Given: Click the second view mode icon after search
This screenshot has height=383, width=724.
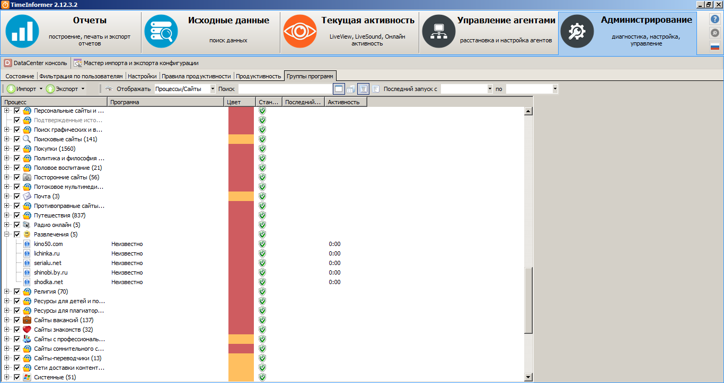Looking at the screenshot, I should click(x=351, y=89).
